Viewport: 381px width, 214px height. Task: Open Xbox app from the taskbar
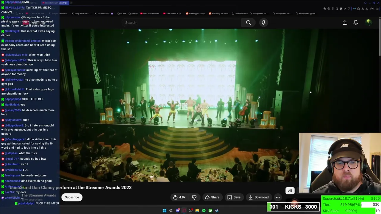[x=210, y=210]
